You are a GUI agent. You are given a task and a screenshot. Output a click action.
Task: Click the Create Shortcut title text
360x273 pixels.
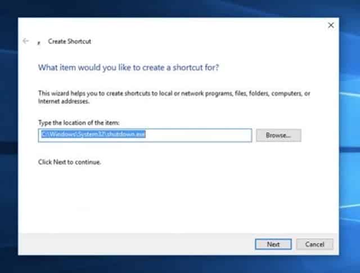(x=70, y=42)
